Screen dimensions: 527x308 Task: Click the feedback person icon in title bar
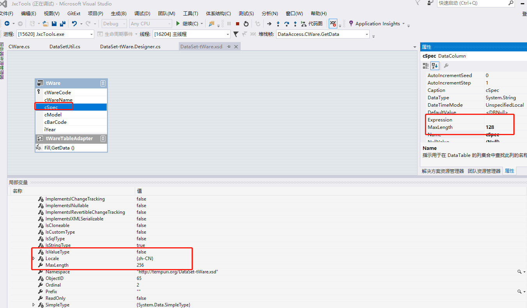click(430, 3)
